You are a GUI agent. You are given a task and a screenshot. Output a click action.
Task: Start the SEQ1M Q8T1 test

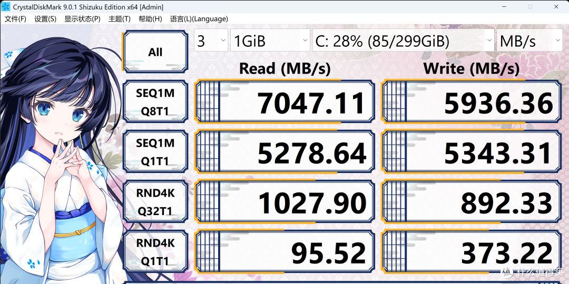coord(155,102)
